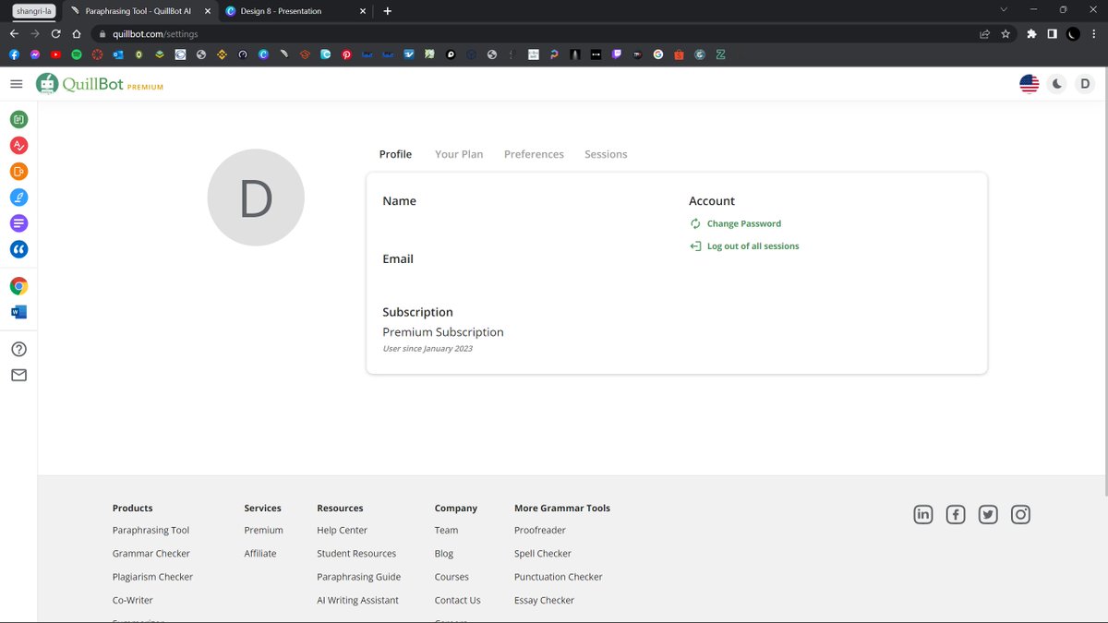The image size is (1108, 623).
Task: Click the Pinterest bookmark icon
Action: 347,54
